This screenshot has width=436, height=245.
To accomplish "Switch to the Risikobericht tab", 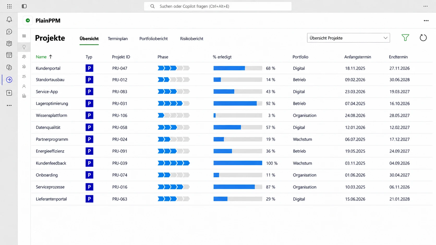I will coord(191,39).
